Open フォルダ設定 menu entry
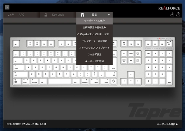 coord(94,55)
